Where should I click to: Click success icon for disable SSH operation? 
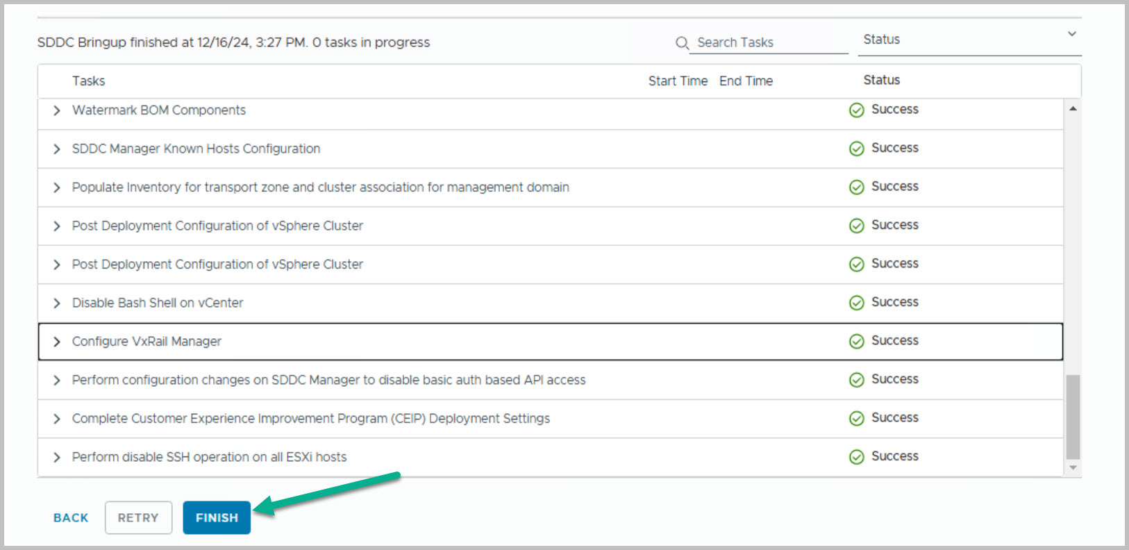(857, 457)
